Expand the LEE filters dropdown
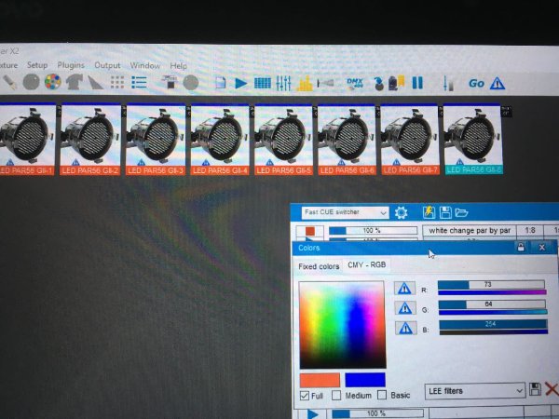This screenshot has height=419, width=559. [x=475, y=391]
